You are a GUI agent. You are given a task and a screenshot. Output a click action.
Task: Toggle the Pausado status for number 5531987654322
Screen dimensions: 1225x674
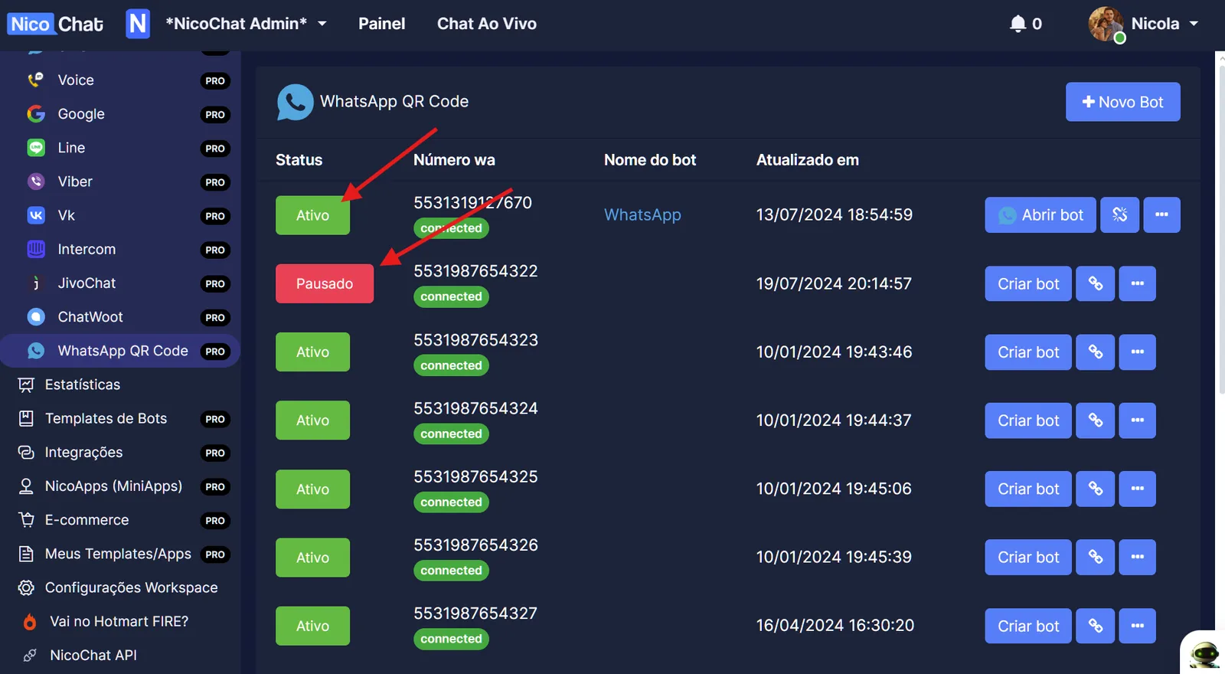coord(325,283)
